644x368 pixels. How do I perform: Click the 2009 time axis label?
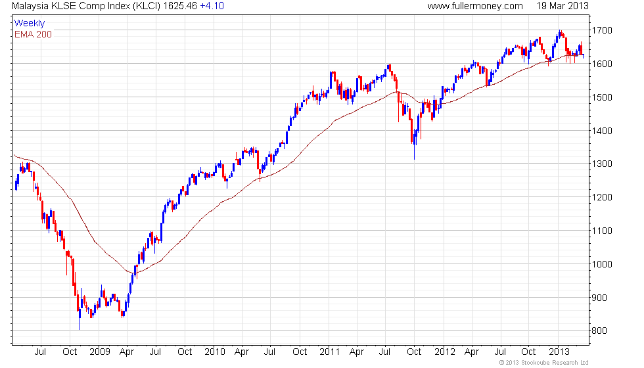click(x=100, y=352)
